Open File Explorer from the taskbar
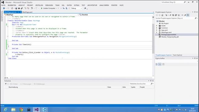 pos(13,110)
